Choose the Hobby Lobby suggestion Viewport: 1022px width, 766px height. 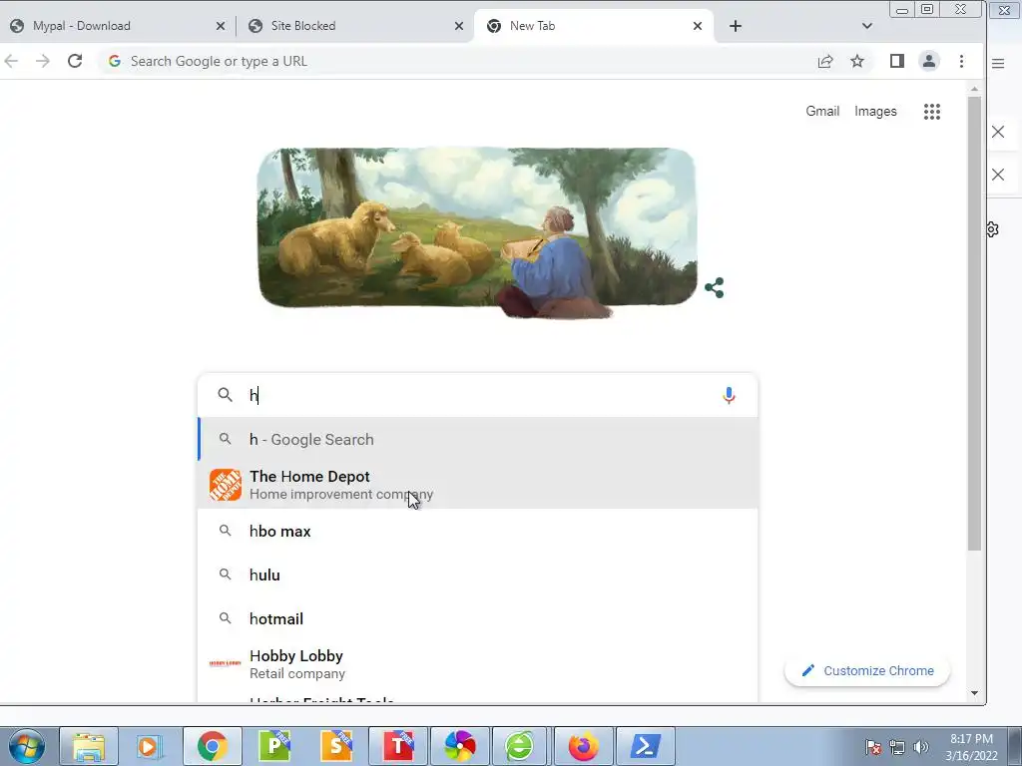point(478,664)
